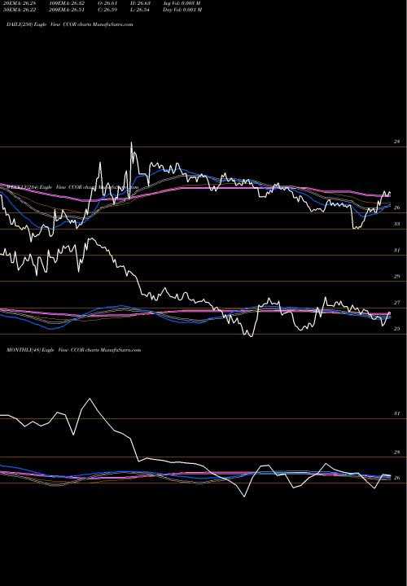Click the highest peak of the monthly price line
407x586 pixels.
click(90, 399)
